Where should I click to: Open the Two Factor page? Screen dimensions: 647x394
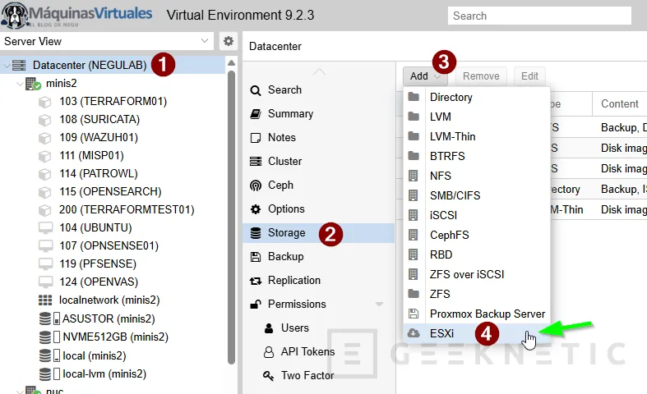pos(307,375)
